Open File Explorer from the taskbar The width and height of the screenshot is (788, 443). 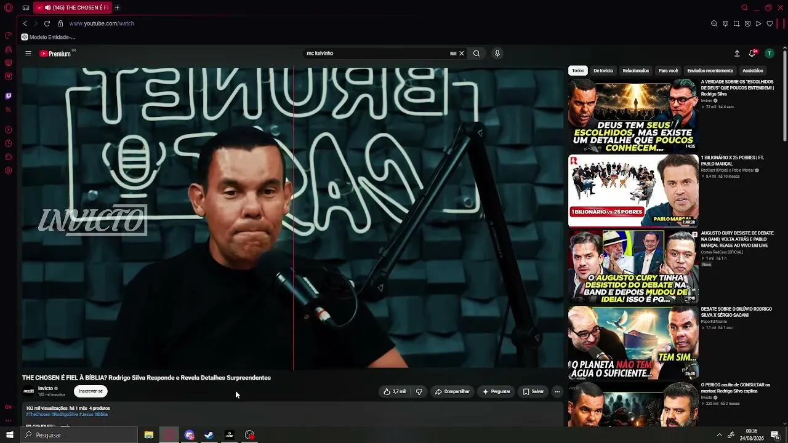pos(149,435)
